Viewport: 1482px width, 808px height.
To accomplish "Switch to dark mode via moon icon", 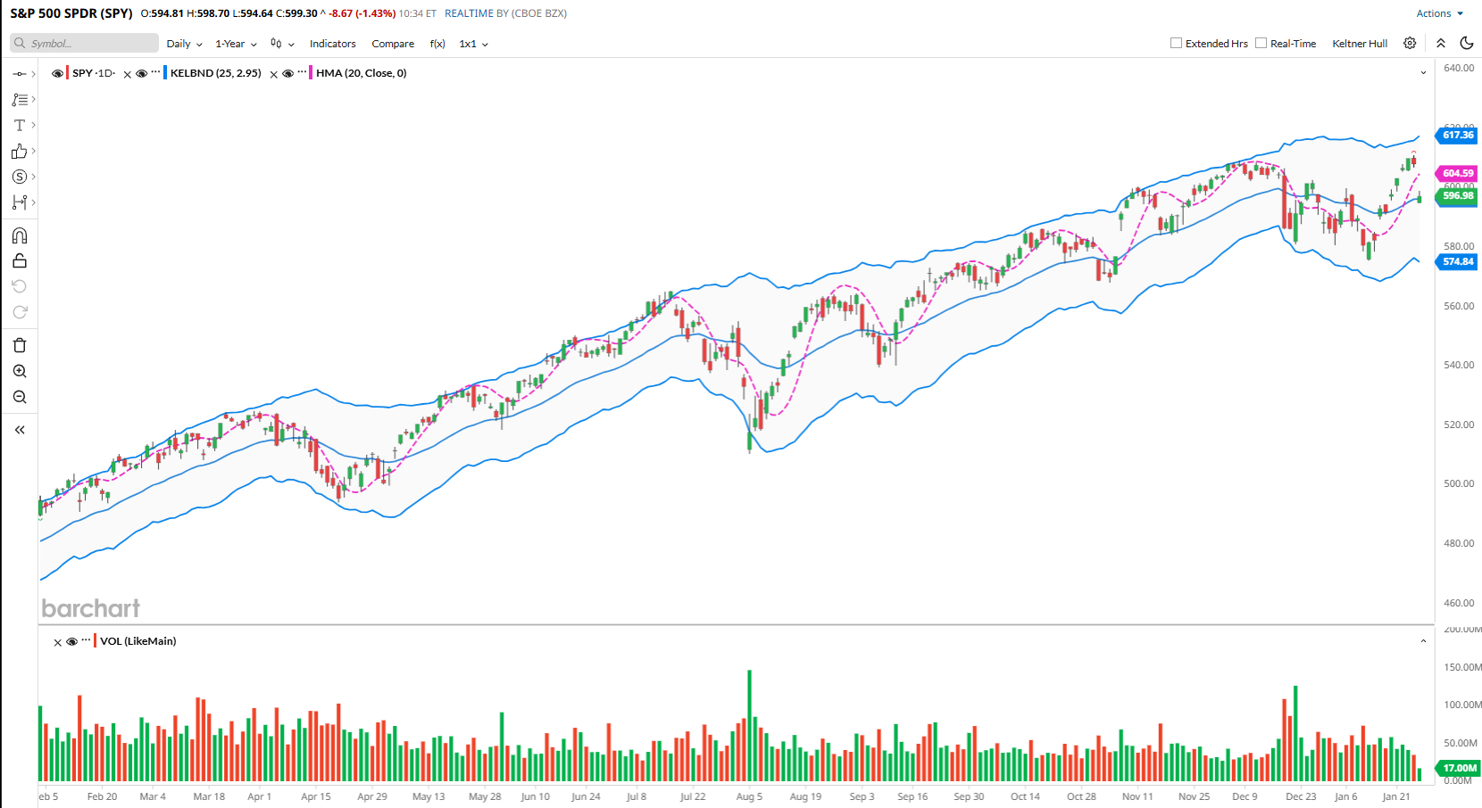I will click(1466, 43).
